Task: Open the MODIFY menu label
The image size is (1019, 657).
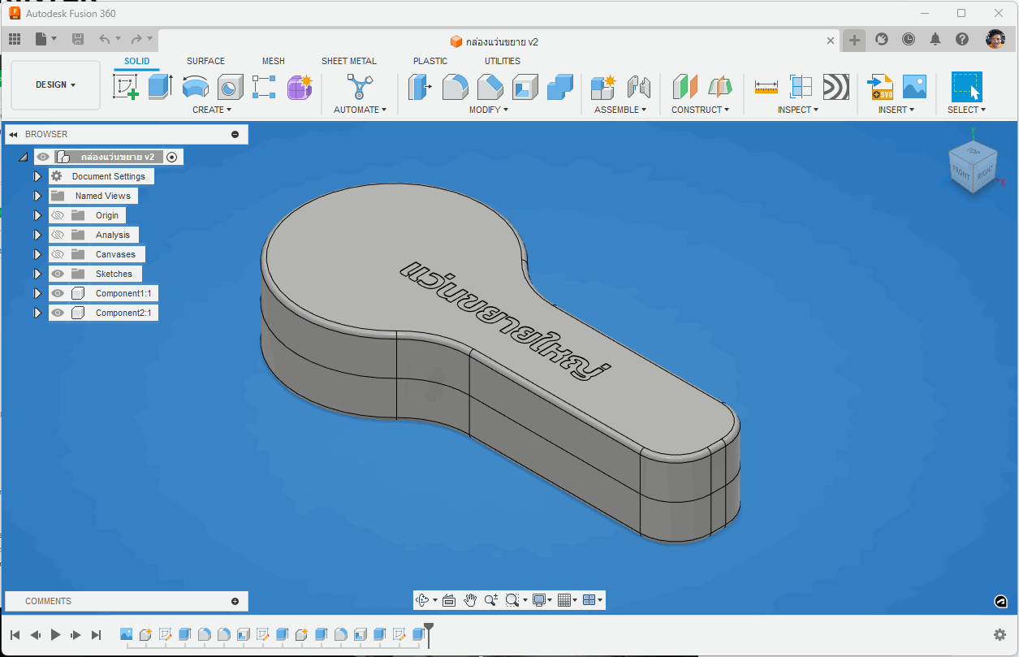Action: pos(488,110)
